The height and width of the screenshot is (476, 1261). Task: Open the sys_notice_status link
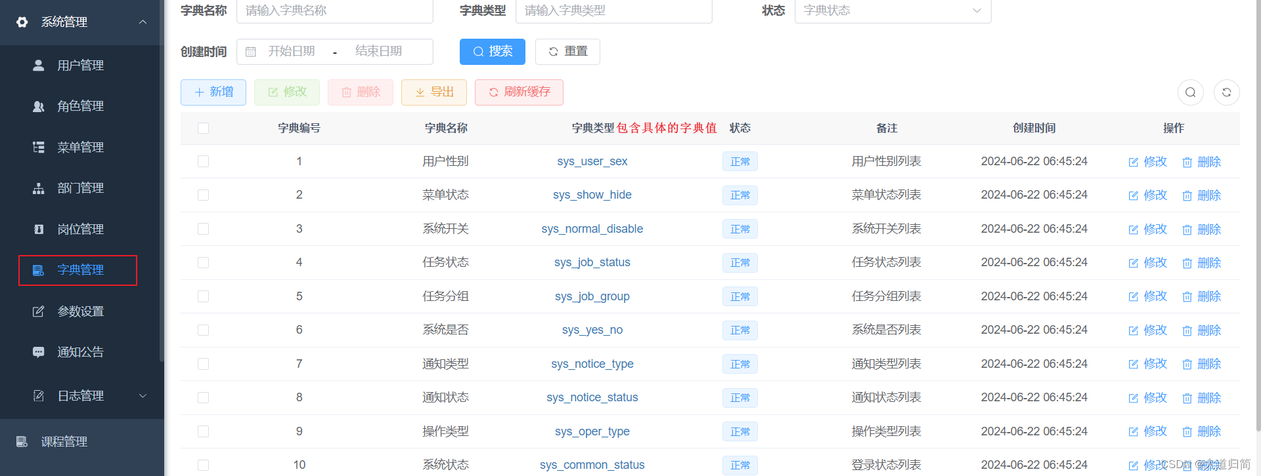point(592,397)
